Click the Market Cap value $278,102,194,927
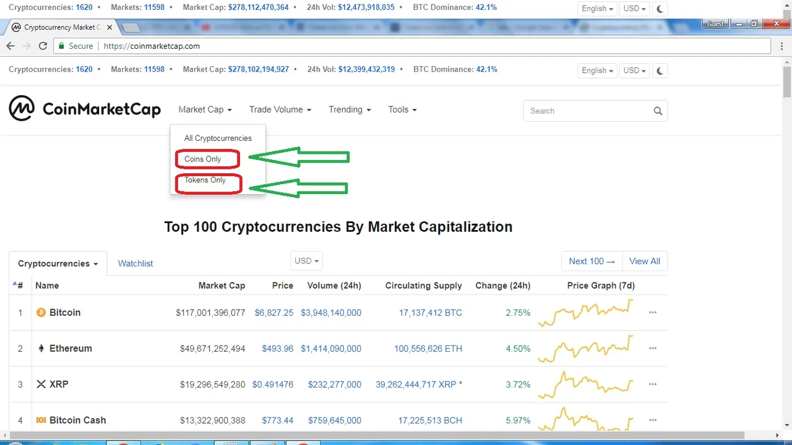792x445 pixels. click(x=259, y=69)
